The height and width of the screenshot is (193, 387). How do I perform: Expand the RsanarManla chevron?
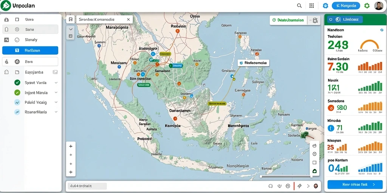[56, 112]
